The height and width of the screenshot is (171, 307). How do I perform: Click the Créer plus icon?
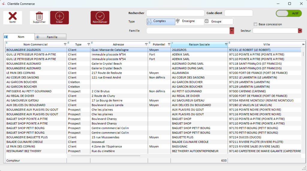click(x=59, y=16)
